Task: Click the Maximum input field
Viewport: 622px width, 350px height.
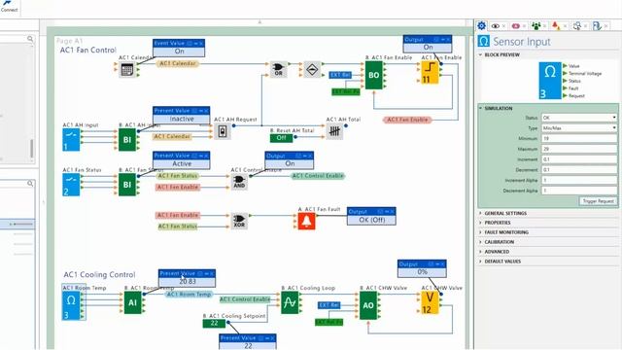Action: click(579, 149)
